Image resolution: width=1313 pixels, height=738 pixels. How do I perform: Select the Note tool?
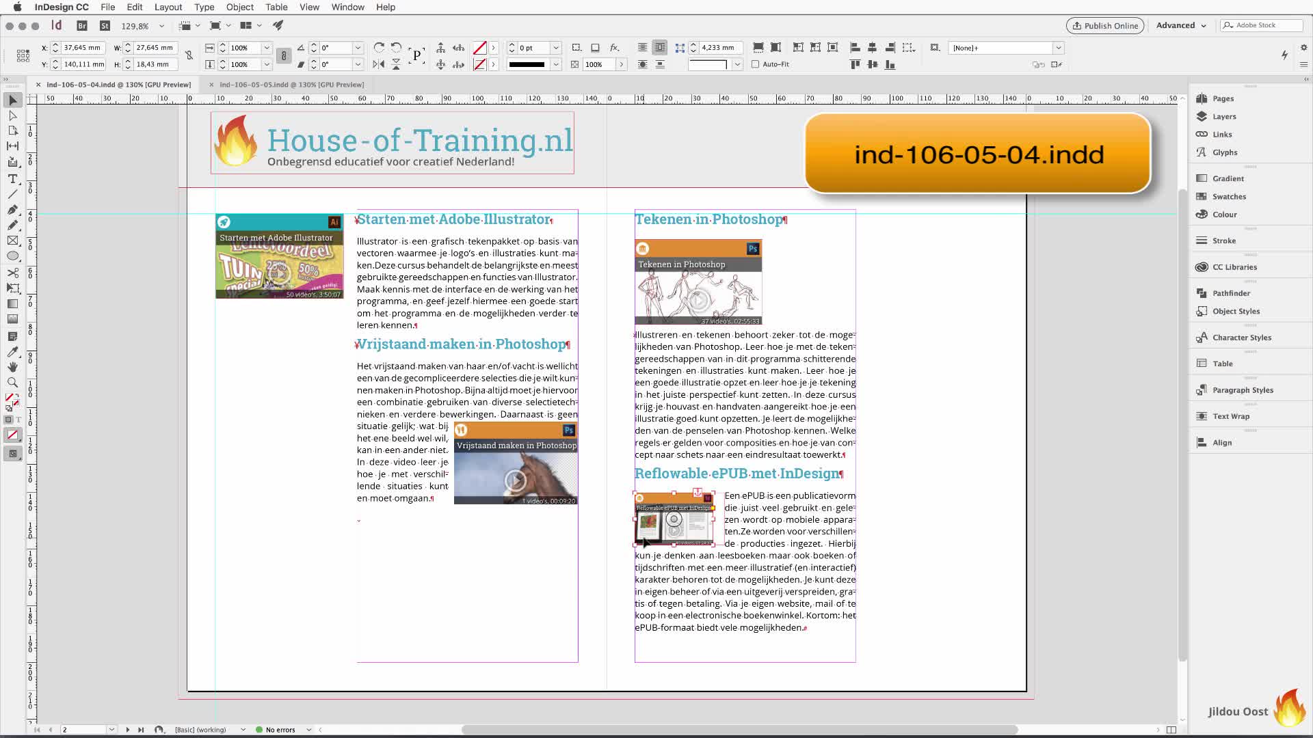coord(12,336)
